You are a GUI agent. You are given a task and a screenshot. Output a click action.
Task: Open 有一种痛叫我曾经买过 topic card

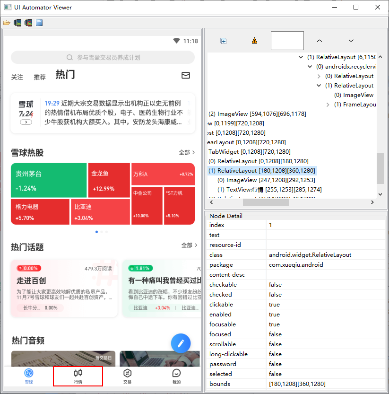pyautogui.click(x=162, y=289)
